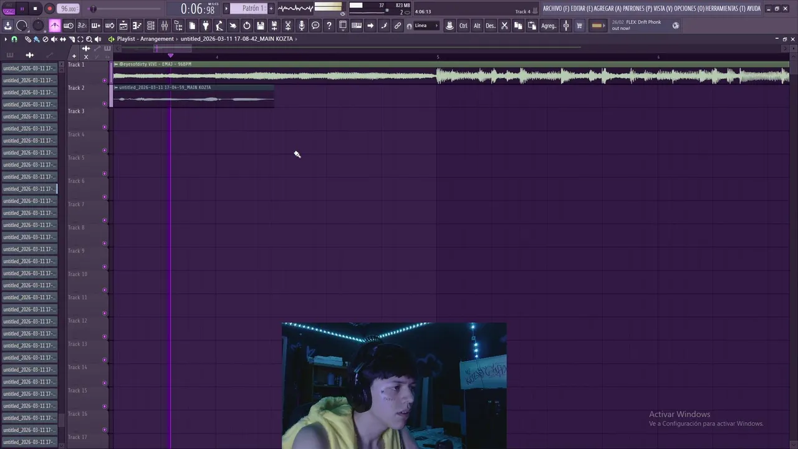798x449 pixels.
Task: Click the shopping cart store icon
Action: pyautogui.click(x=579, y=26)
